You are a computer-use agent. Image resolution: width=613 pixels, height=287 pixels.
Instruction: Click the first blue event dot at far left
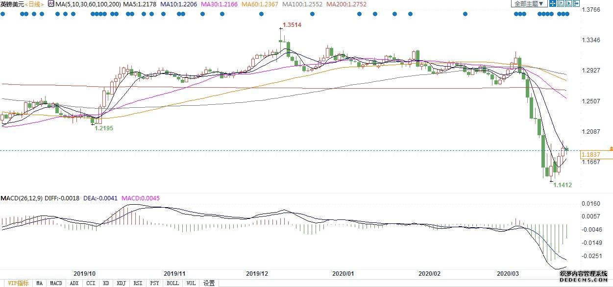click(2, 14)
